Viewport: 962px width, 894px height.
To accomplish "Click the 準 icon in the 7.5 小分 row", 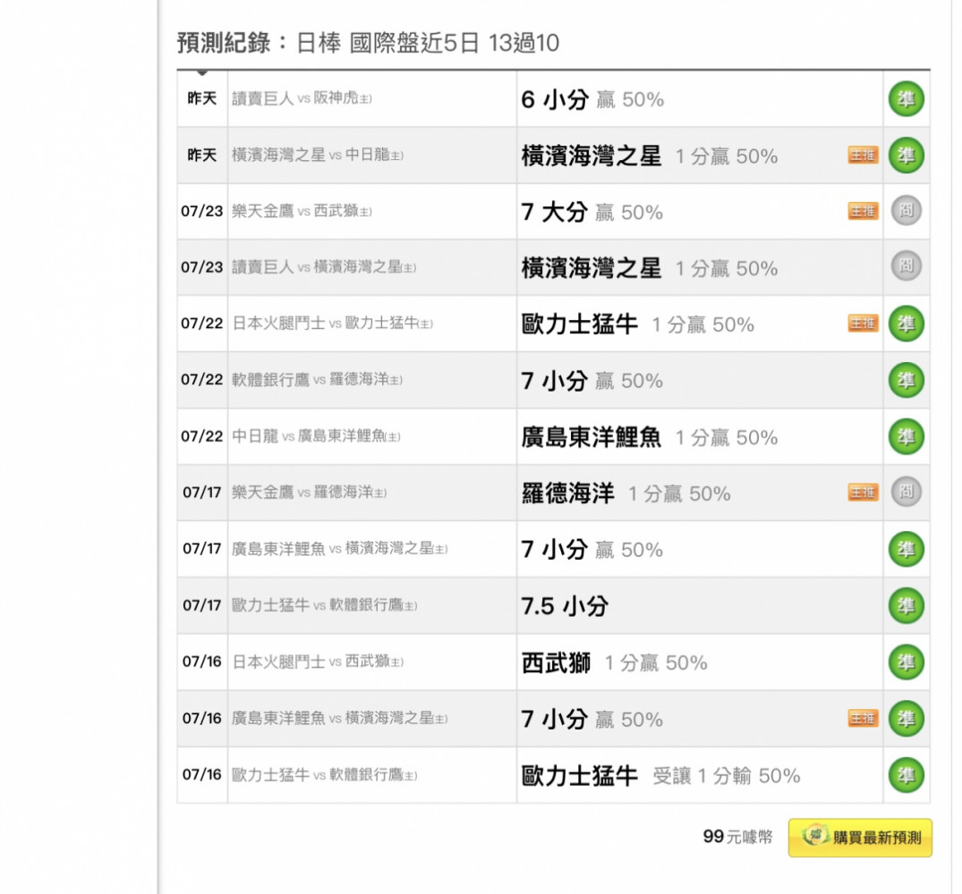I will pyautogui.click(x=906, y=605).
